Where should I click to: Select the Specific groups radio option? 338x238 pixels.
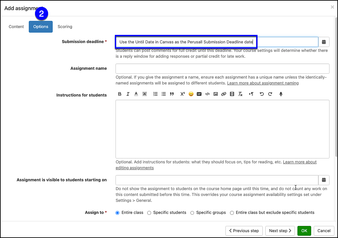(x=192, y=213)
